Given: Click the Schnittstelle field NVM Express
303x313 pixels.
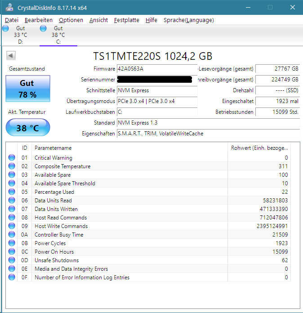Looking at the screenshot, I should [x=157, y=90].
